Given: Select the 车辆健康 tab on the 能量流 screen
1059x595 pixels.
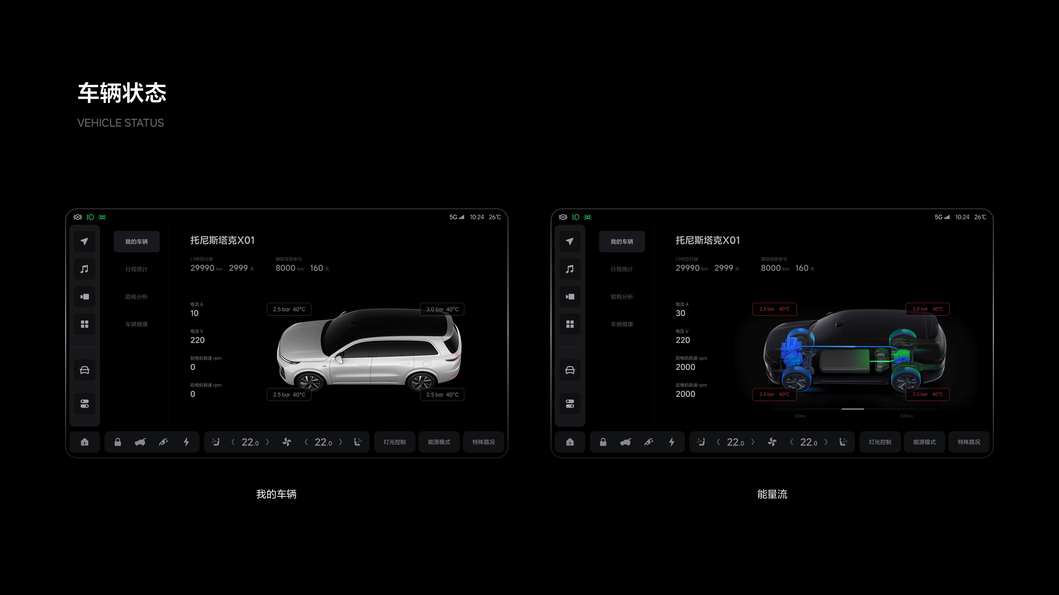Looking at the screenshot, I should coord(622,324).
